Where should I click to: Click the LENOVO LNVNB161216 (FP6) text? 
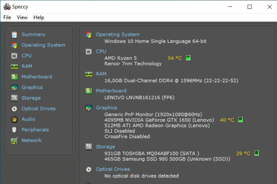click(139, 97)
